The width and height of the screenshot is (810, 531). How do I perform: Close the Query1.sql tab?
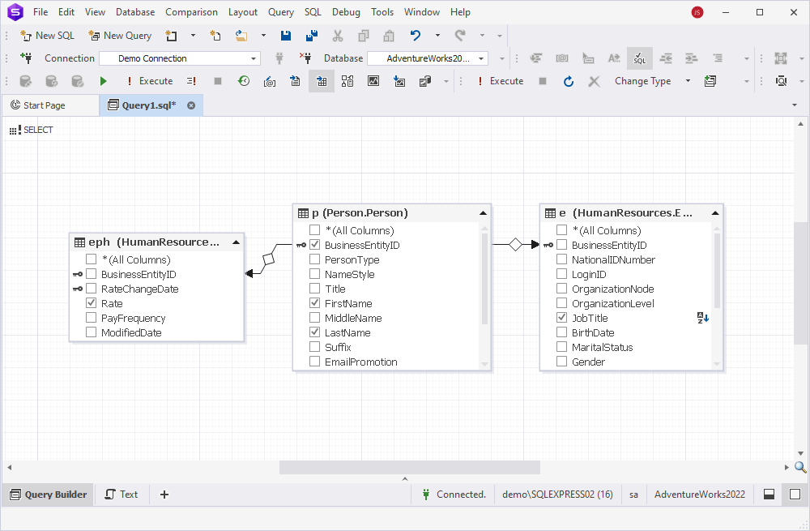191,105
